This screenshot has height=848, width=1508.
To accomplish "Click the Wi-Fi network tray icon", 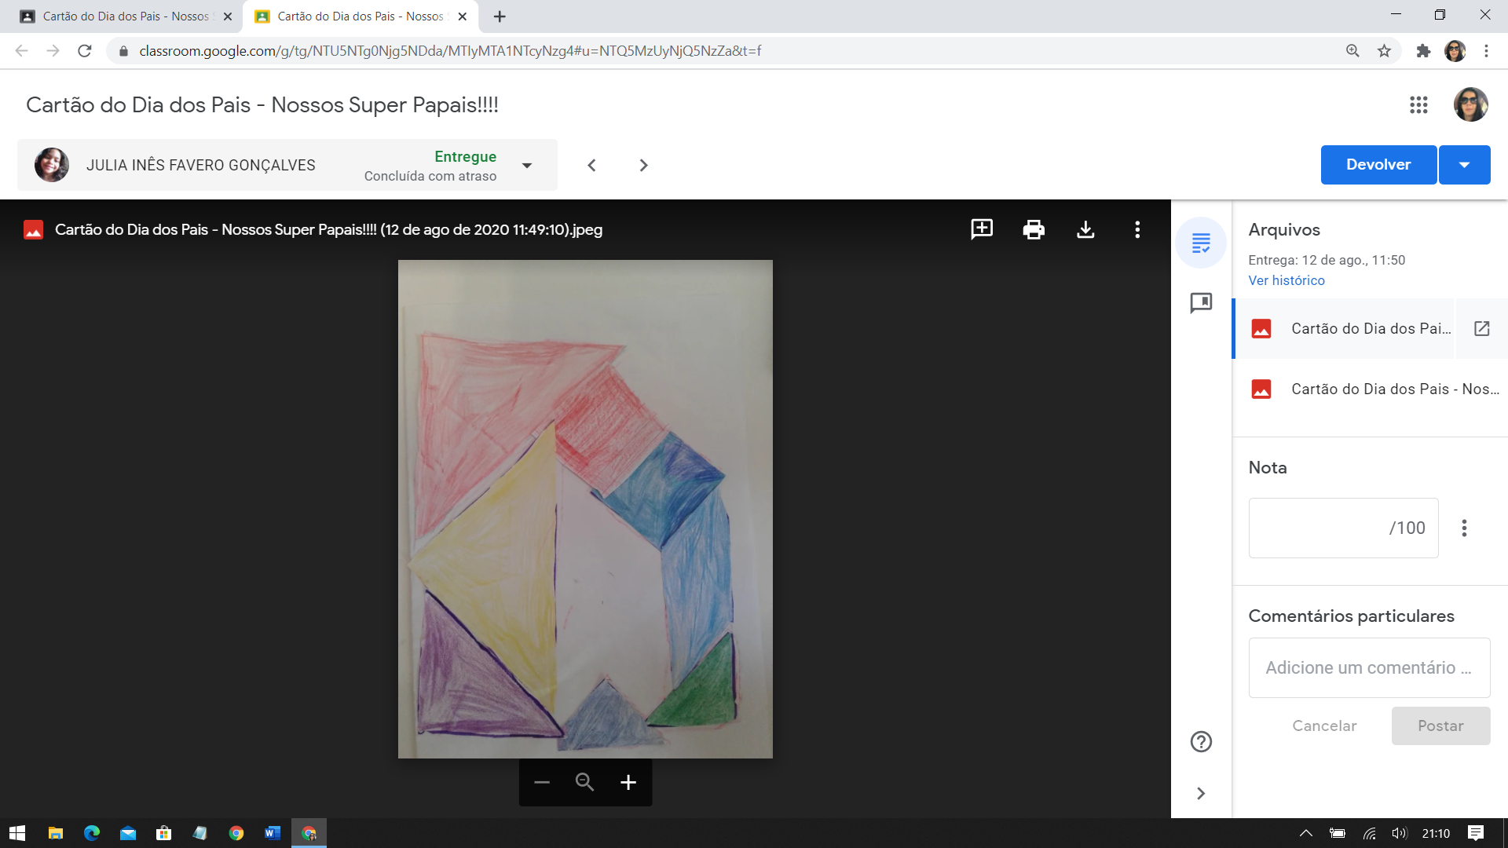I will (1369, 833).
